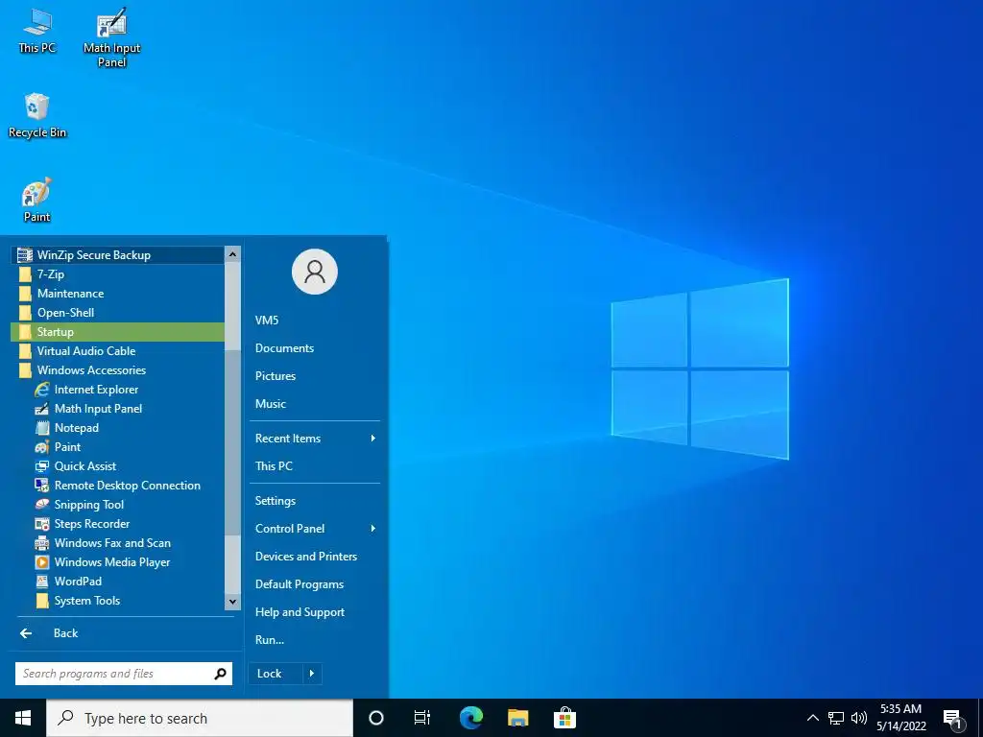The height and width of the screenshot is (737, 983).
Task: Expand the Maintenance folder
Action: [x=117, y=294]
